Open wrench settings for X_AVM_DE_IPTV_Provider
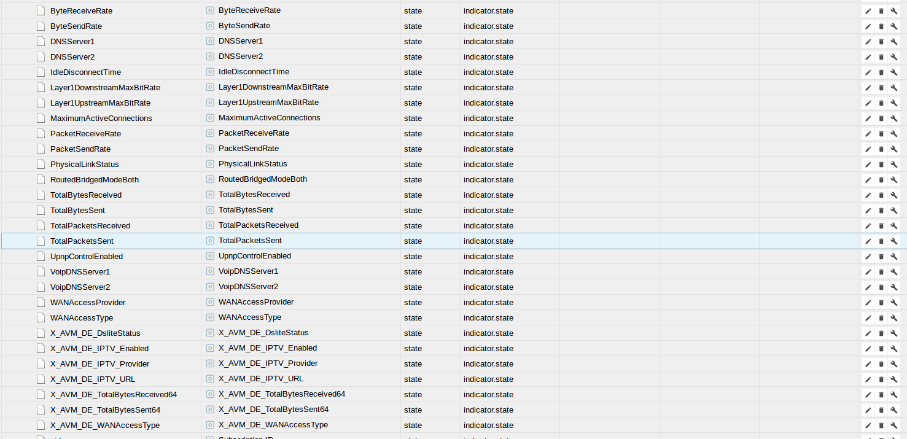The height and width of the screenshot is (439, 907). 893,364
